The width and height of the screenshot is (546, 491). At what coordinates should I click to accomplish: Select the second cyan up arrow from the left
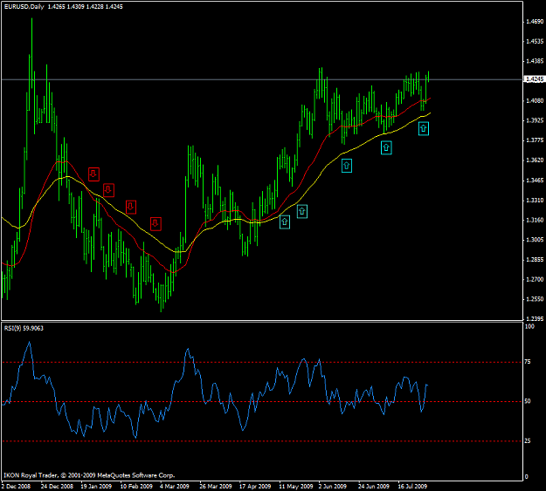[302, 211]
